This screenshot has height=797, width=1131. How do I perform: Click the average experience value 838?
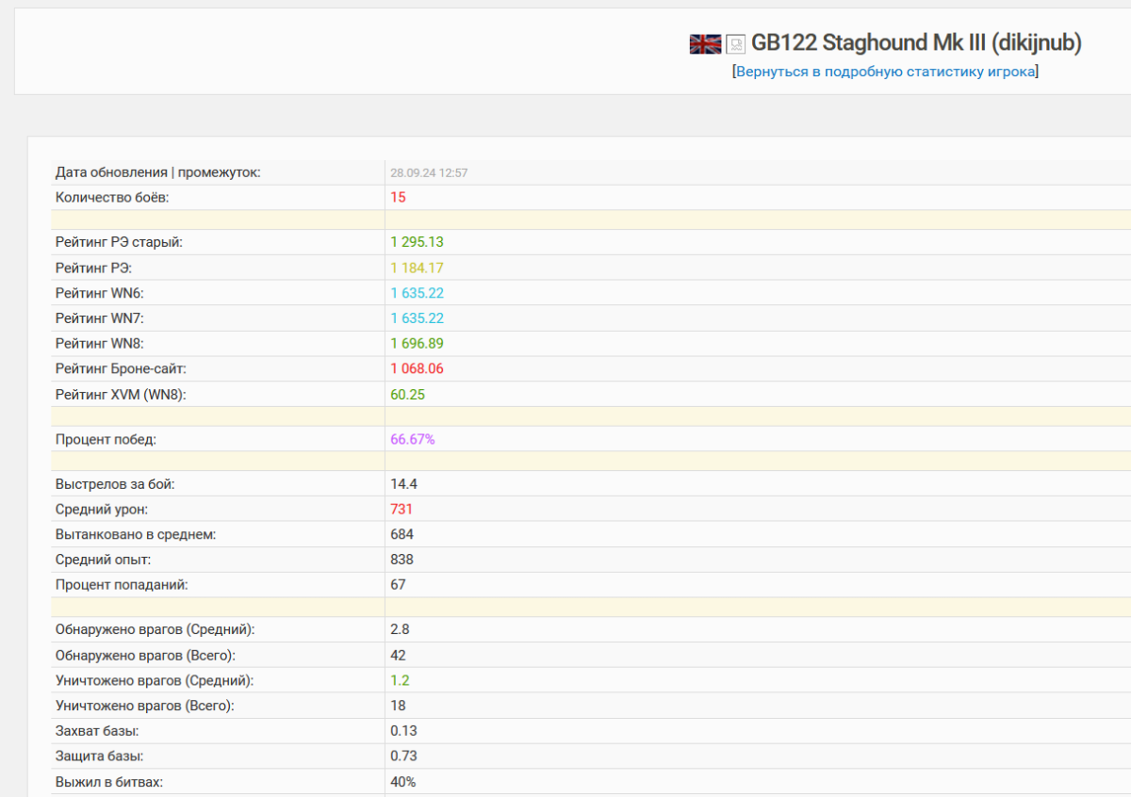coord(402,560)
